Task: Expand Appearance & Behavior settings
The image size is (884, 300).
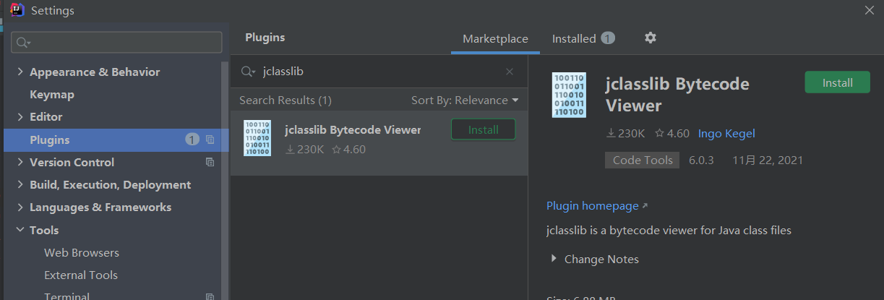Action: point(20,72)
